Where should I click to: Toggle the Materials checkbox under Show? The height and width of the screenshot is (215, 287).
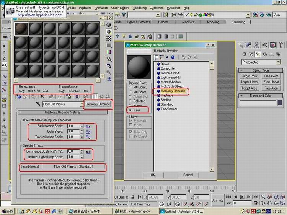point(130,121)
